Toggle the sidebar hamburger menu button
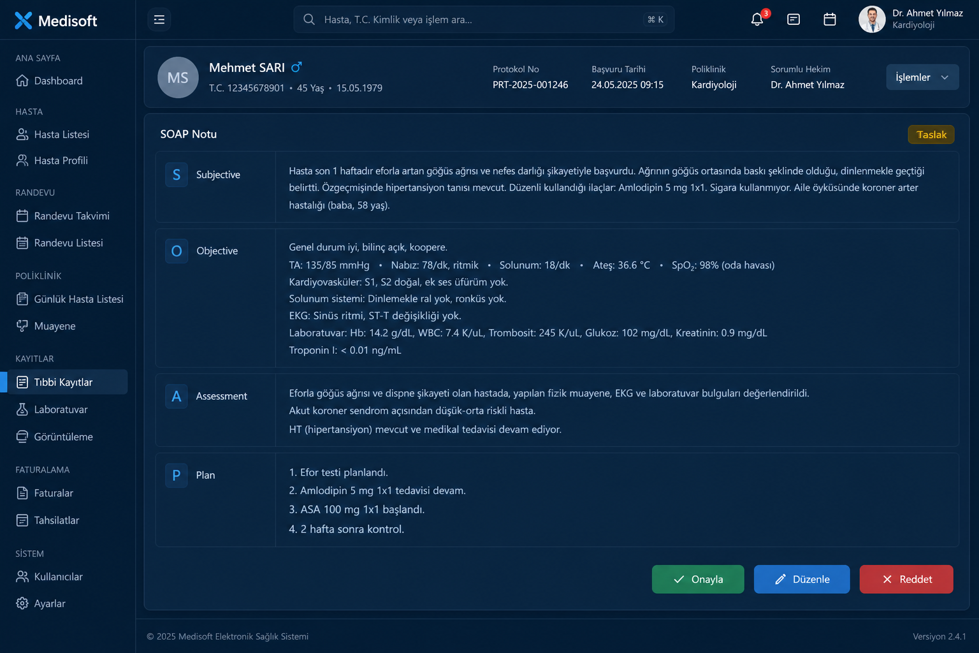Viewport: 979px width, 653px height. [x=159, y=20]
